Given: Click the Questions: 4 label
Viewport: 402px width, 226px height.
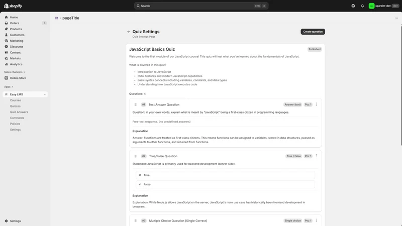Looking at the screenshot, I should 137,94.
